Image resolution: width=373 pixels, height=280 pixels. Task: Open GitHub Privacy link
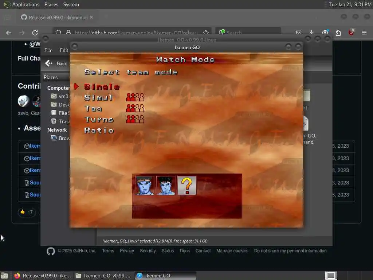(127, 251)
